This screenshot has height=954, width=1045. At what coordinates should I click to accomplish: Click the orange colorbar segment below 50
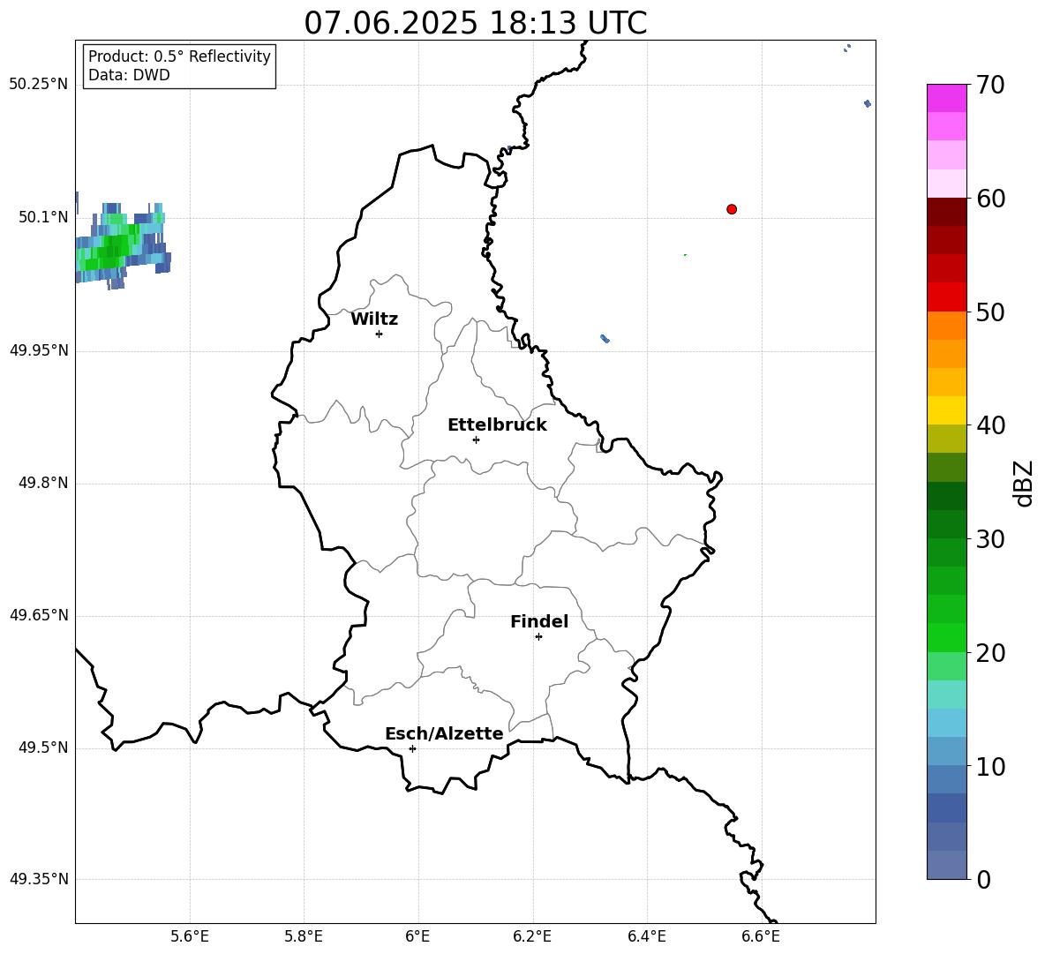click(x=946, y=326)
